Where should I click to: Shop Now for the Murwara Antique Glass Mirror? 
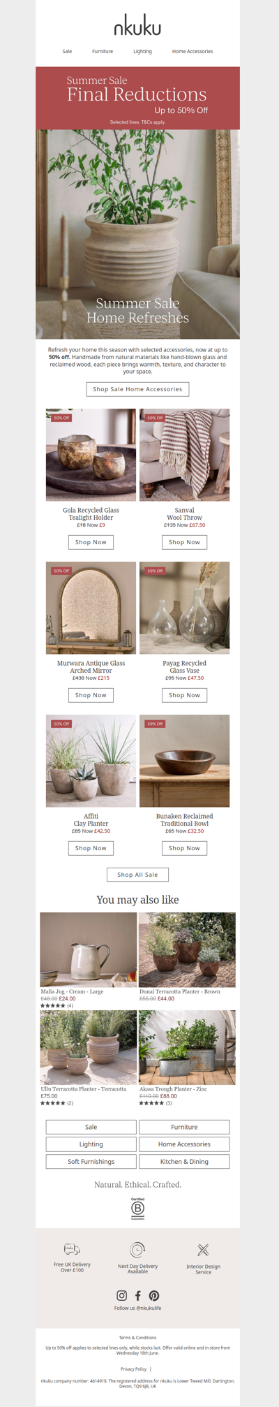tap(91, 695)
